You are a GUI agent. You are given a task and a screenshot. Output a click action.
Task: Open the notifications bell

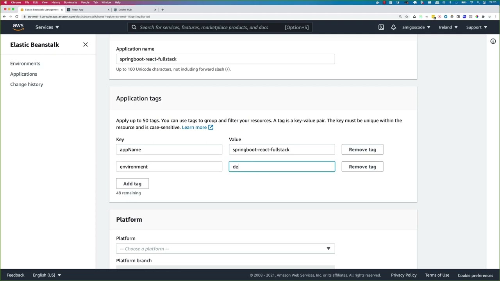[393, 27]
